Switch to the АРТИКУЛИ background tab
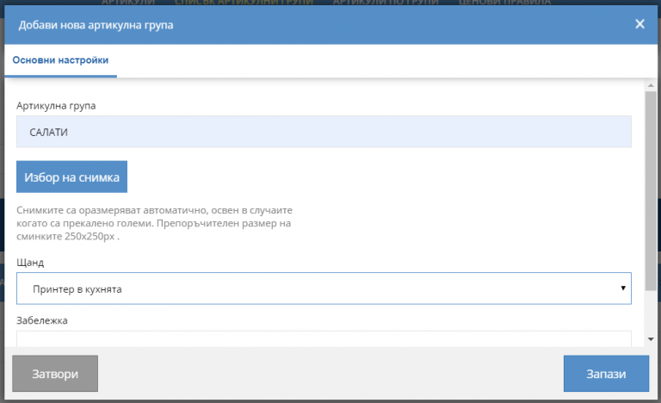 pos(127,3)
